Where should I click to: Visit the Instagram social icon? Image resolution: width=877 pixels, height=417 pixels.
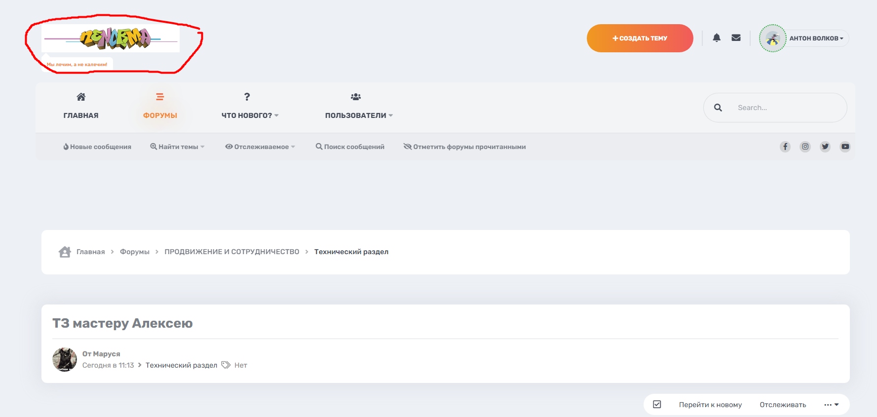tap(805, 147)
